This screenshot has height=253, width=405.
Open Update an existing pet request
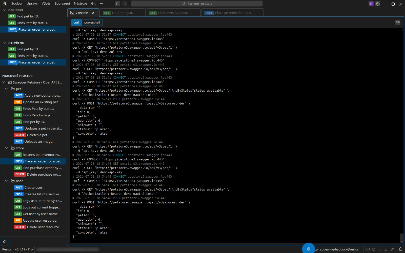(x=33, y=102)
